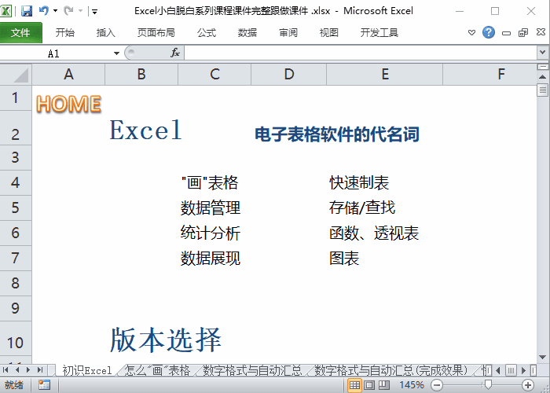
Task: Open the 文件 (File) tab
Action: click(x=20, y=33)
